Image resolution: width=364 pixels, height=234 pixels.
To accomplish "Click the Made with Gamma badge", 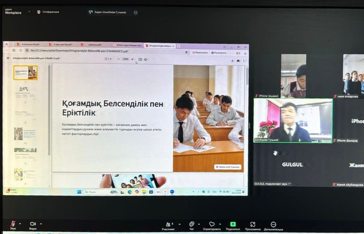I will 228,167.
